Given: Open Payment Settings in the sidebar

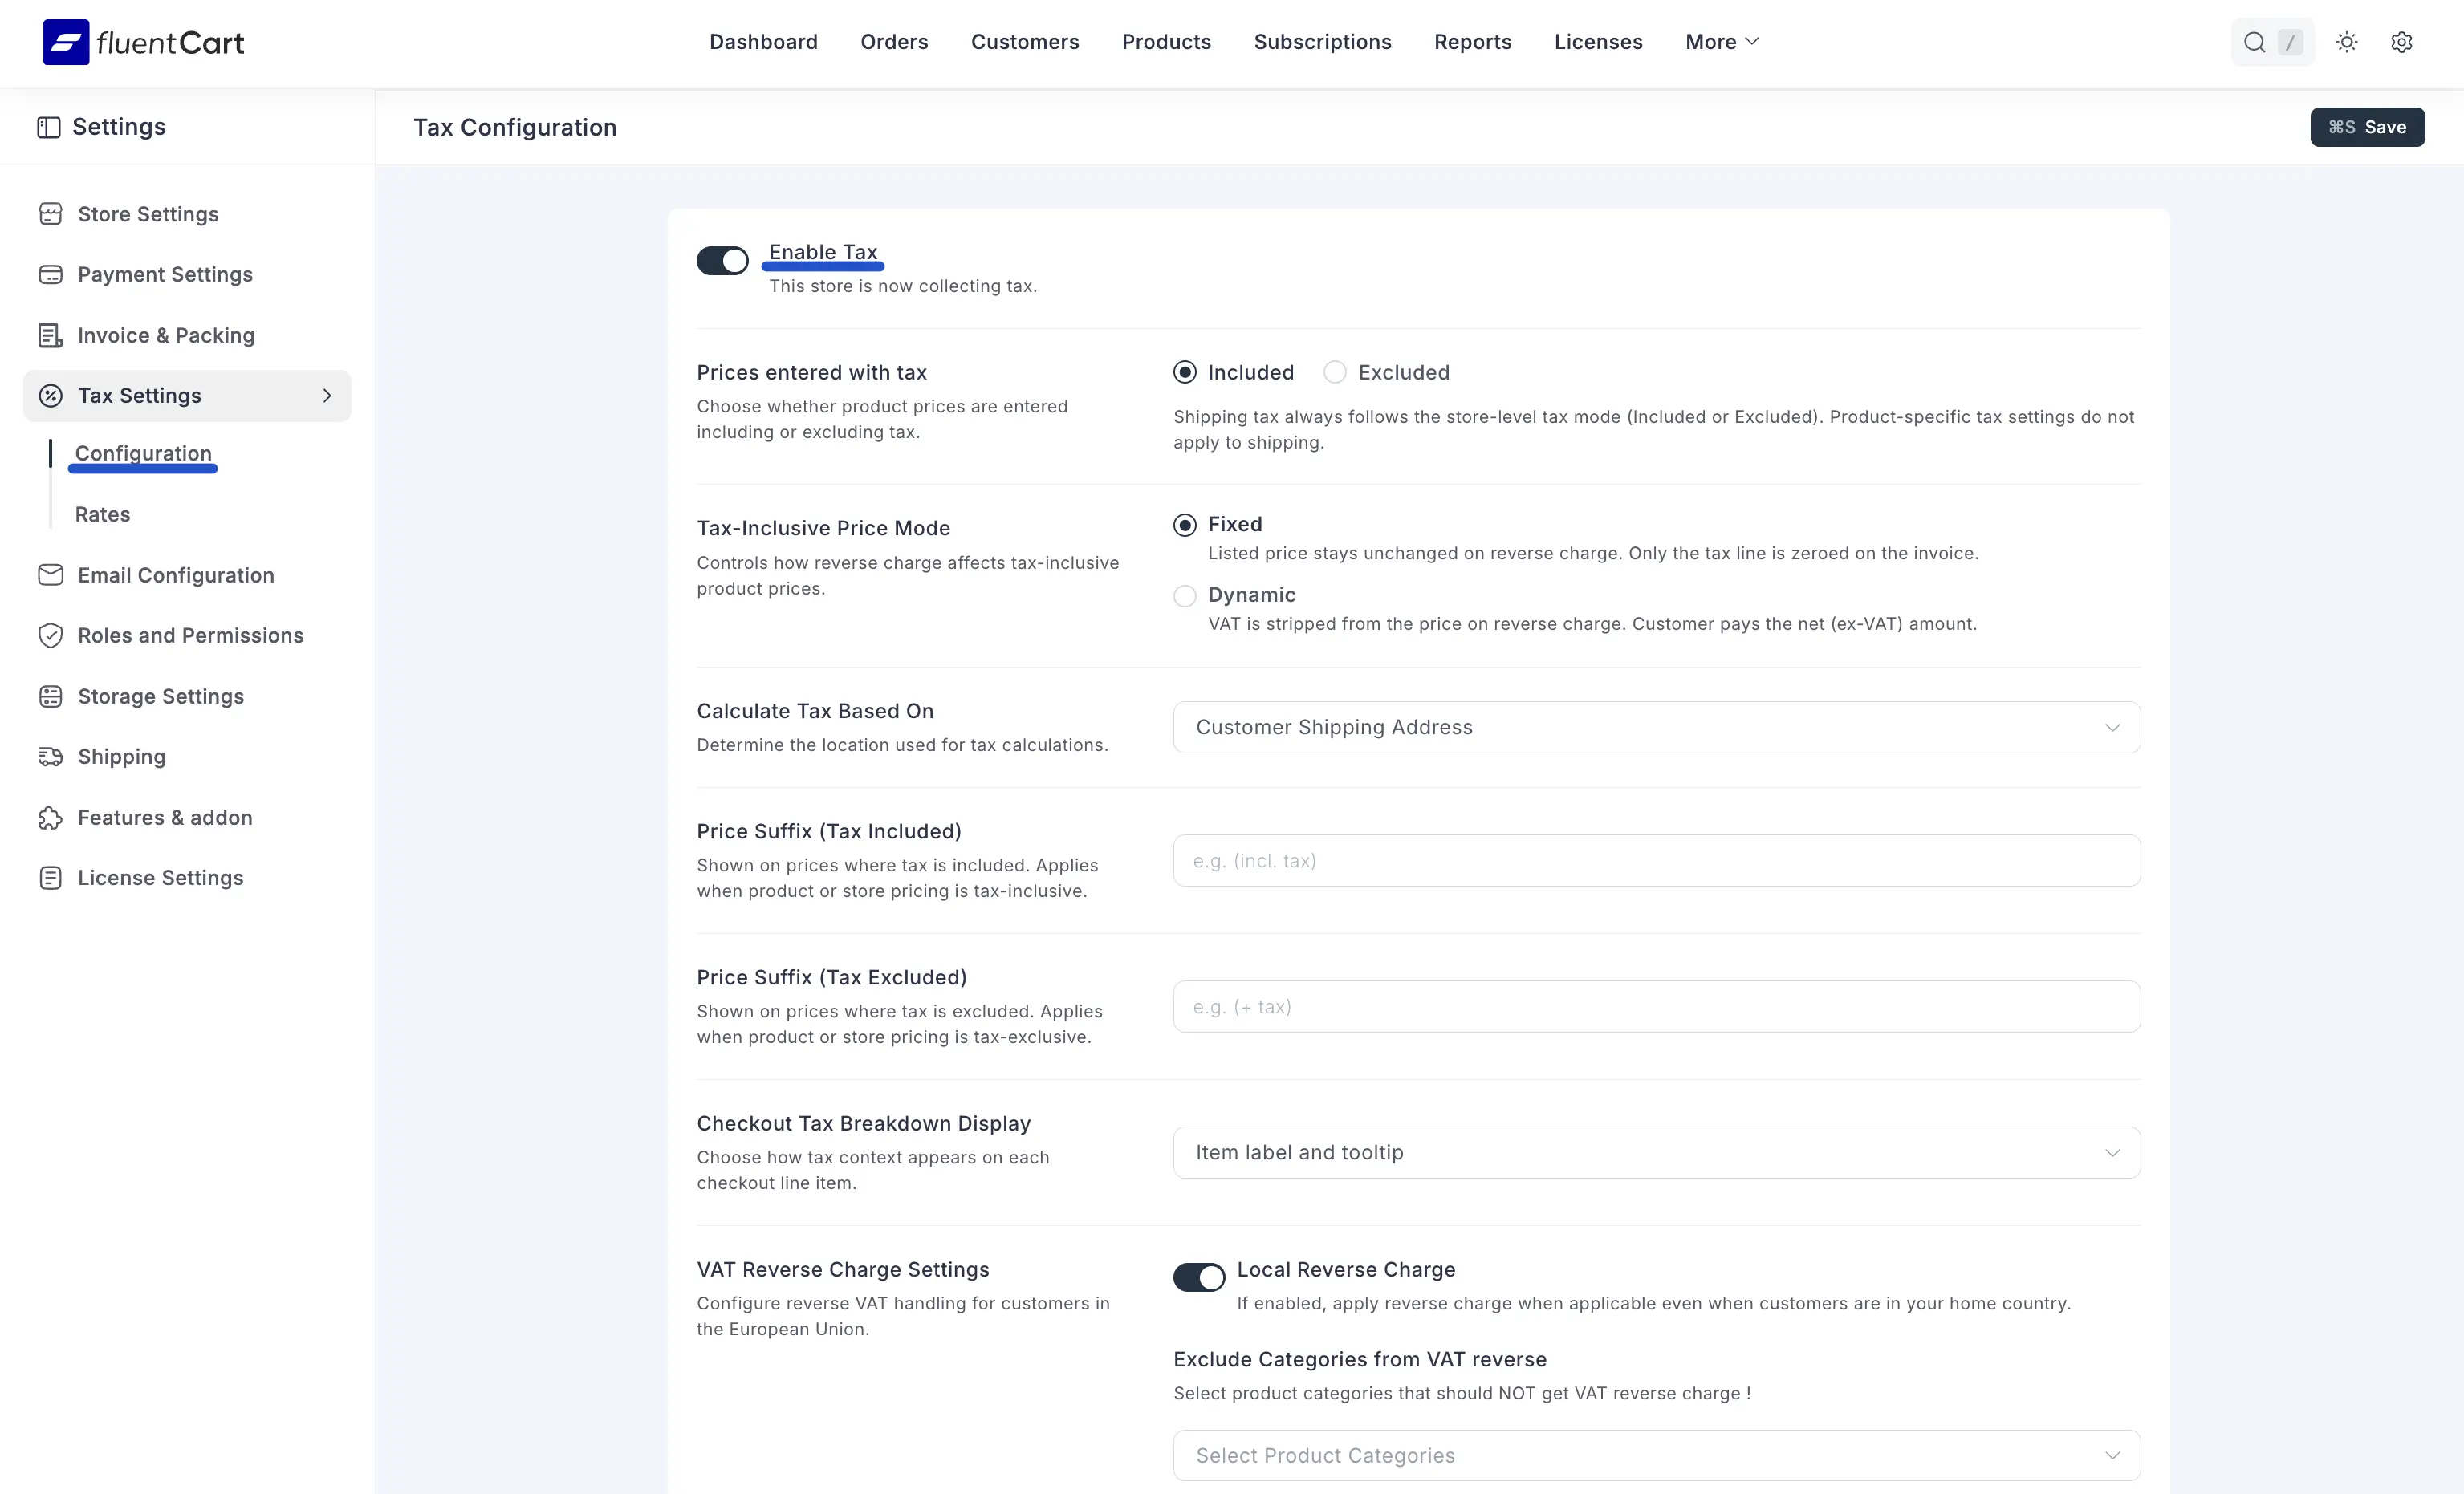Looking at the screenshot, I should tap(165, 274).
